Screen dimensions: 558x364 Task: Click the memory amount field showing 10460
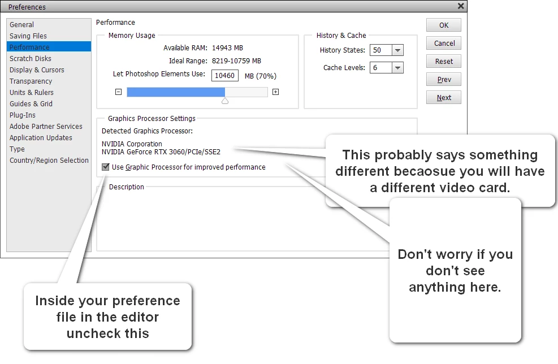pyautogui.click(x=225, y=75)
